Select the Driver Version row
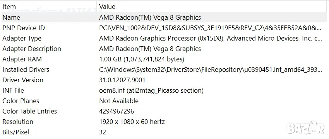The image size is (329, 139). point(163,80)
